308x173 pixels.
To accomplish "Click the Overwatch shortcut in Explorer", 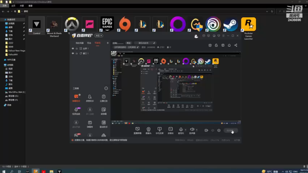I will click(x=72, y=24).
